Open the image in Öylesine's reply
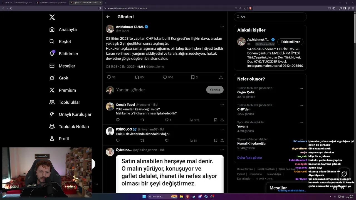 [x=170, y=174]
